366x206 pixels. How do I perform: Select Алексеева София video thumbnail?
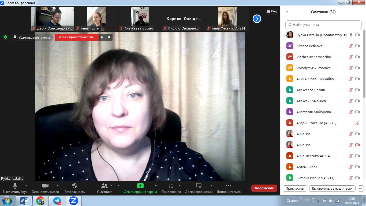pos(140,19)
